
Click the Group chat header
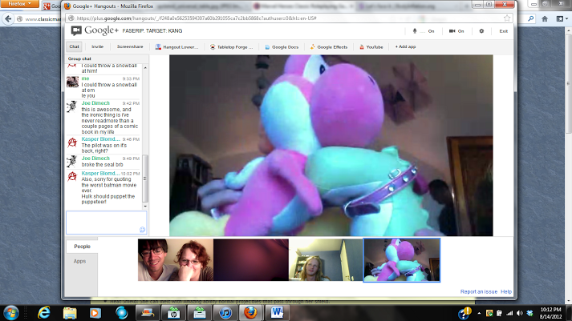(79, 58)
